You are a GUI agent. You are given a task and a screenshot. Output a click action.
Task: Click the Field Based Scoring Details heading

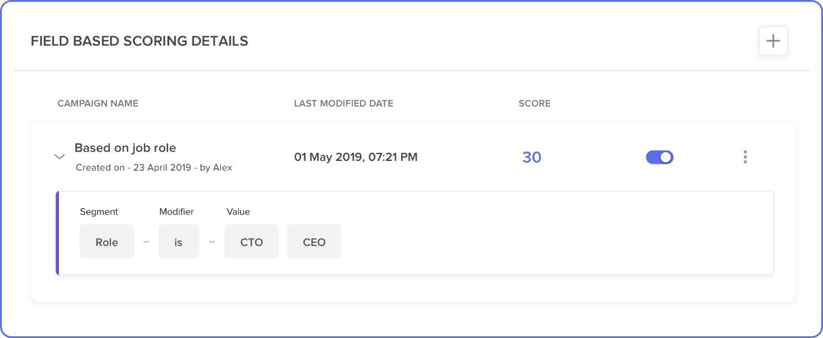tap(139, 41)
